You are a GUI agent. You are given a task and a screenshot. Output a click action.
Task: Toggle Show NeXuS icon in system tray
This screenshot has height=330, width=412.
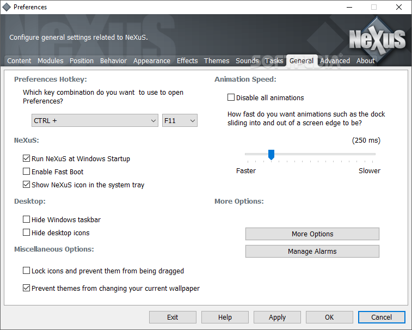coord(26,185)
